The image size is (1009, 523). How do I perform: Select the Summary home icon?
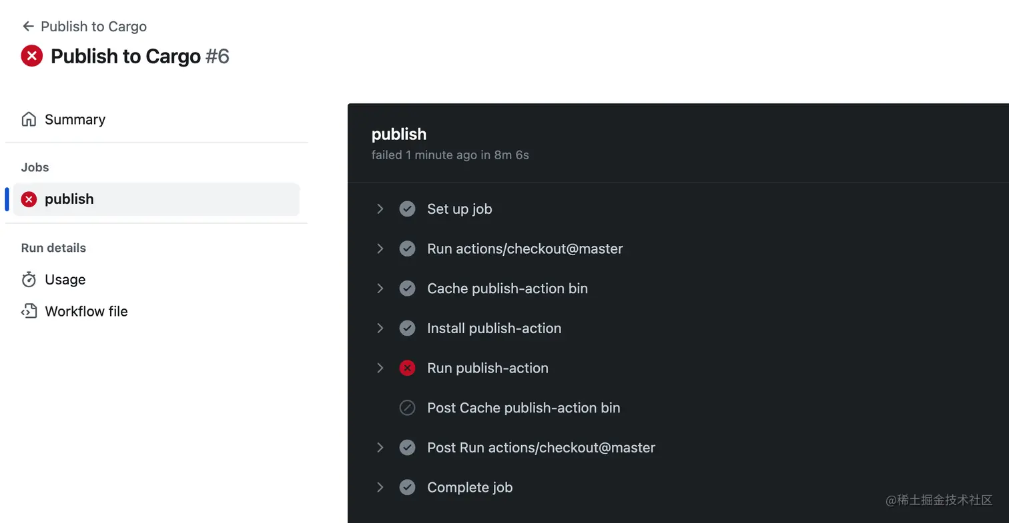point(29,119)
